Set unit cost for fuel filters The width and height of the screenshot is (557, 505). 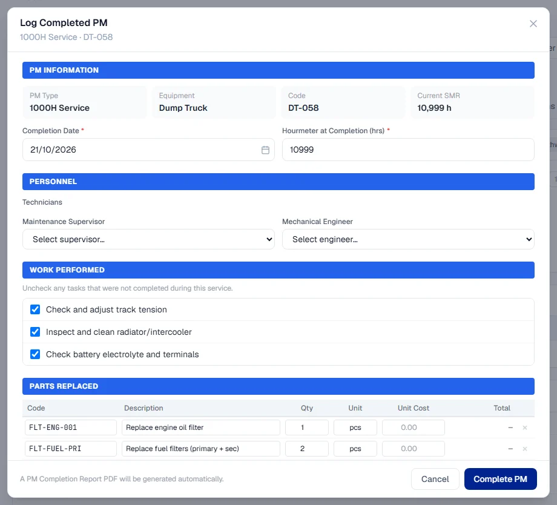[x=414, y=449]
